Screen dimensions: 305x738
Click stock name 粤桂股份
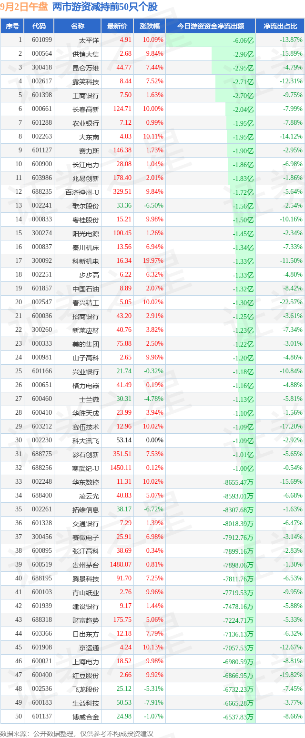point(86,219)
